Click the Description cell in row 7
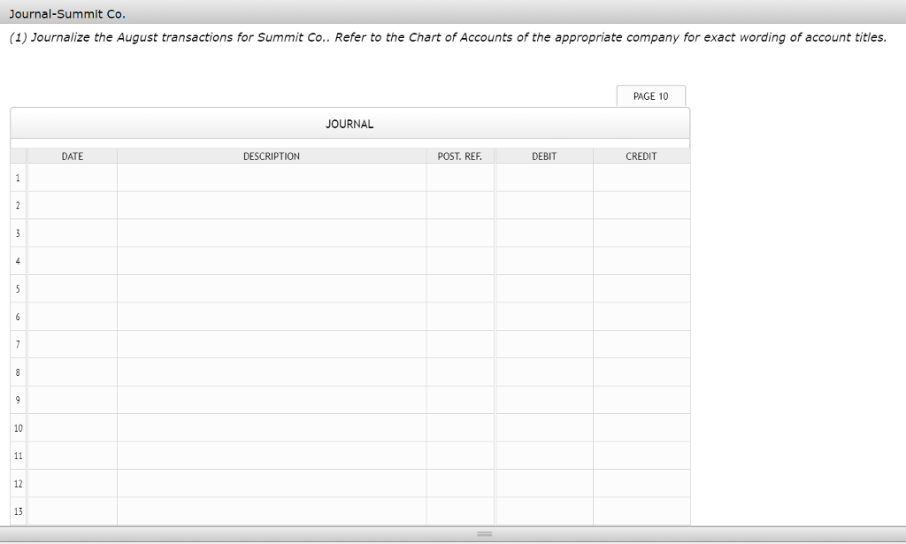 (272, 344)
